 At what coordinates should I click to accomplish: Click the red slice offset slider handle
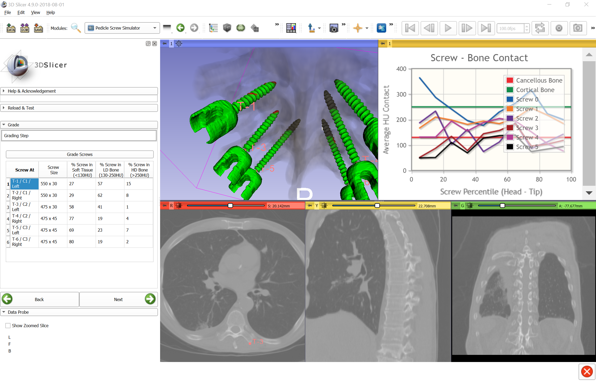point(230,206)
